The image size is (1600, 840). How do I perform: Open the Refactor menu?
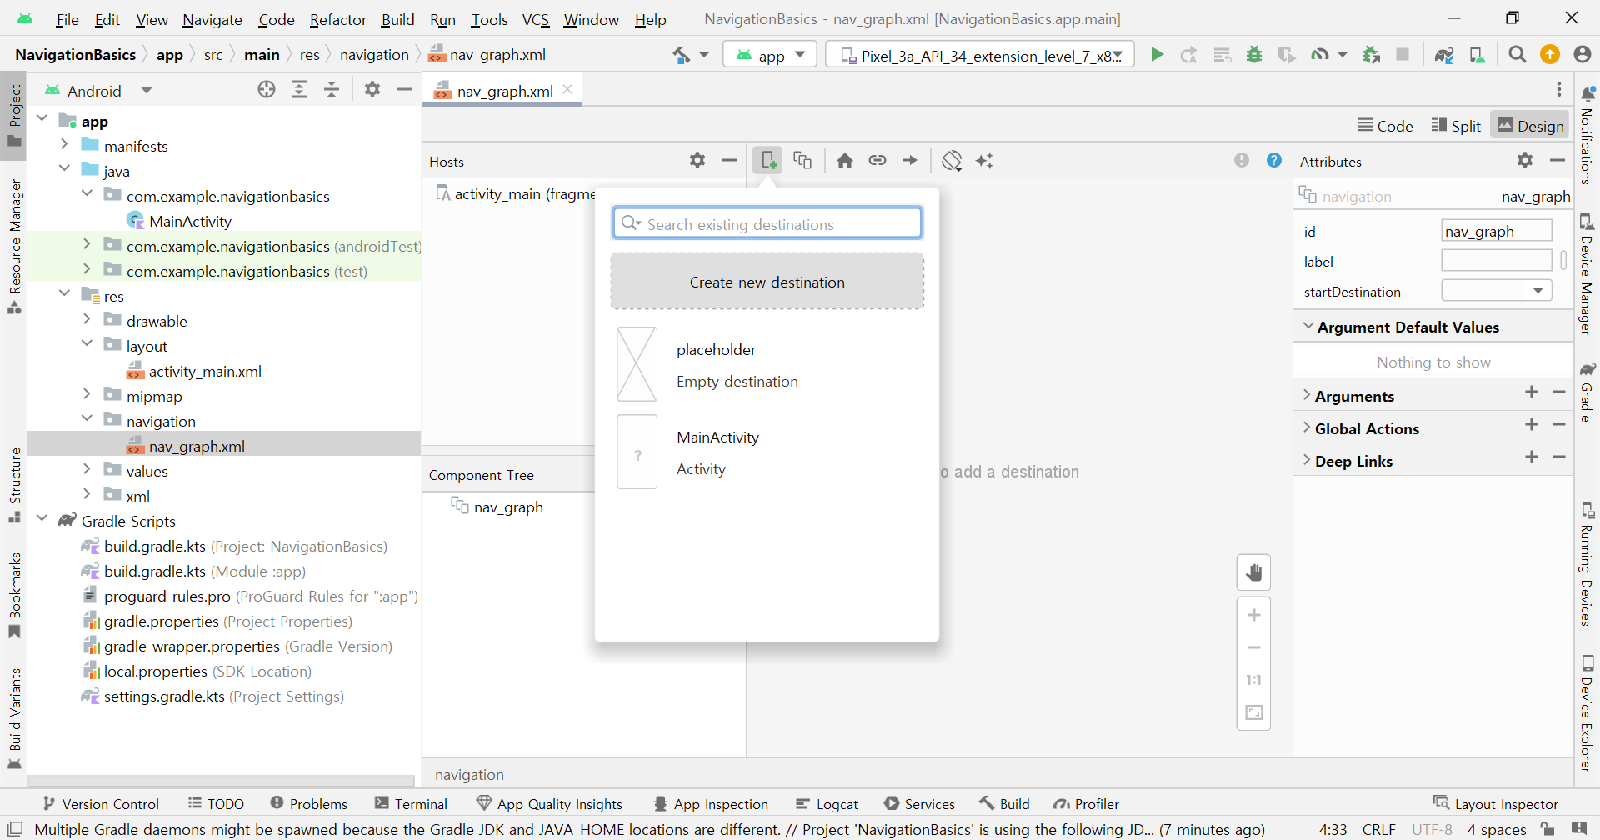[337, 19]
